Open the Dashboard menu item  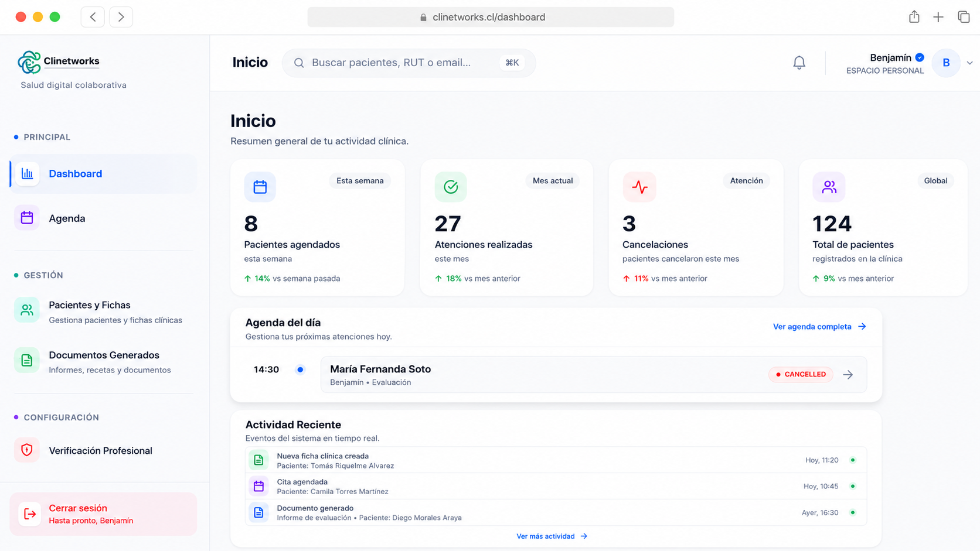click(x=103, y=173)
